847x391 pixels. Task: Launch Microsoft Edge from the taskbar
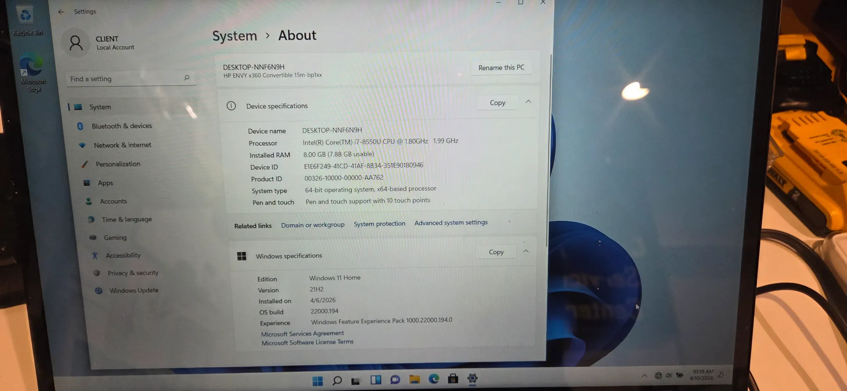pos(434,379)
